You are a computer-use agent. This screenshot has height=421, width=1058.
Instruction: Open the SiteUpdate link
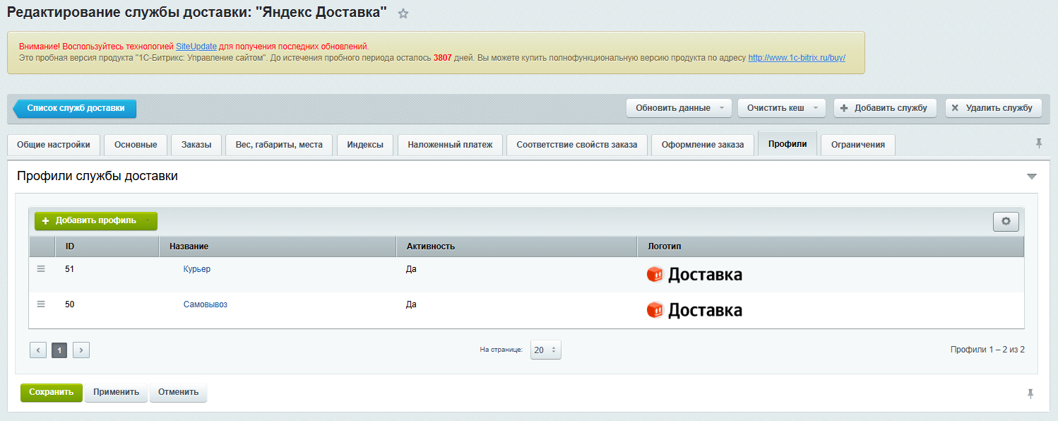pos(196,46)
